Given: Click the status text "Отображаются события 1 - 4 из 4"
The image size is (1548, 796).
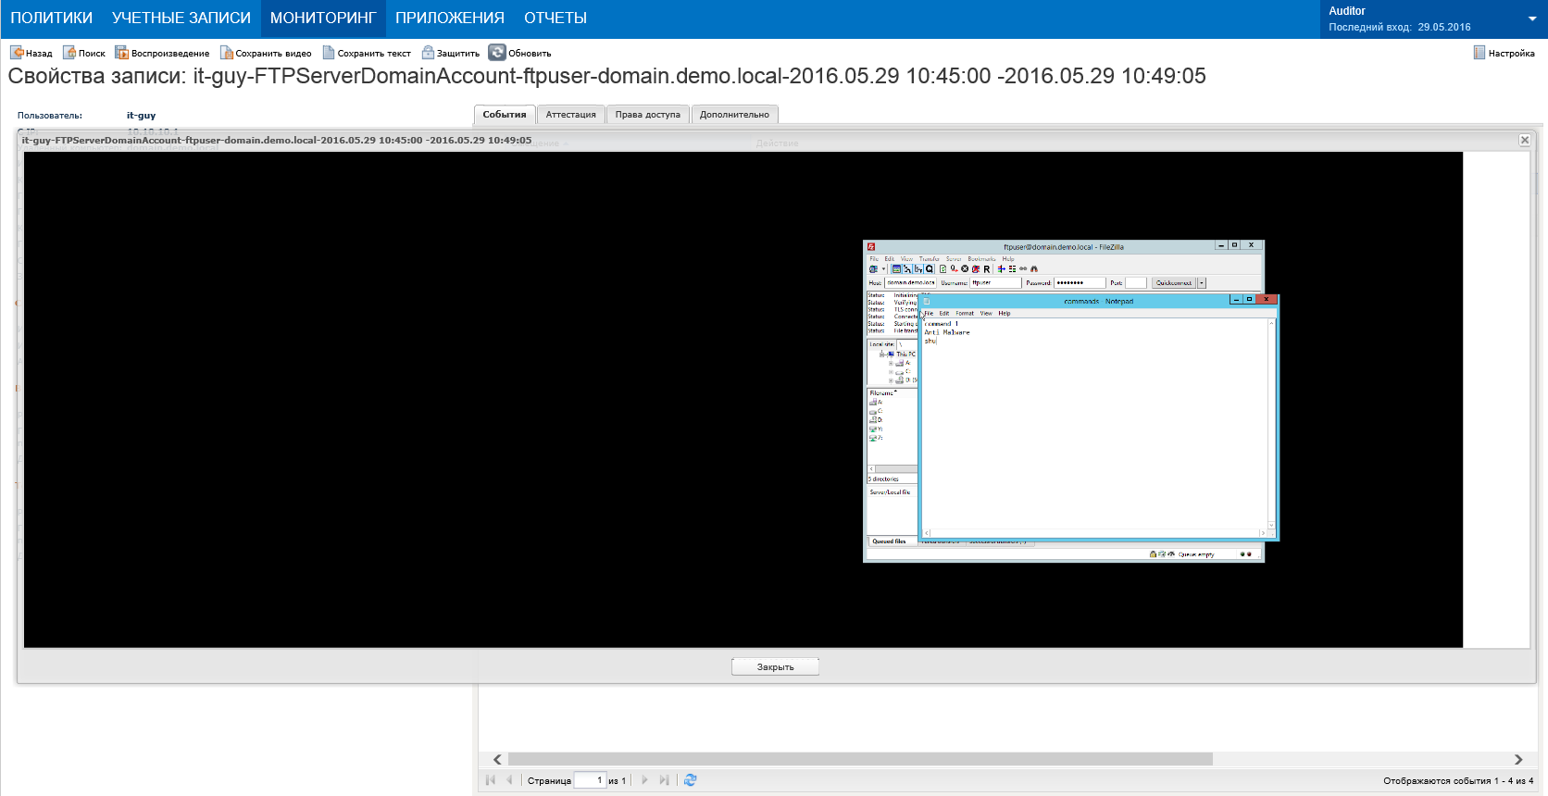Looking at the screenshot, I should pos(1458,781).
